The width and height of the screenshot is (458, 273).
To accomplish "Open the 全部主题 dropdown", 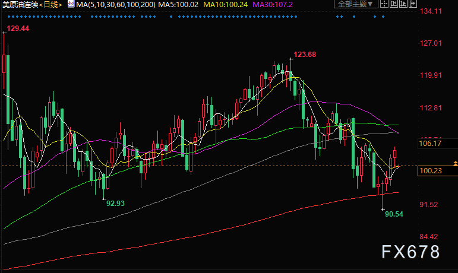I will tap(356, 4).
